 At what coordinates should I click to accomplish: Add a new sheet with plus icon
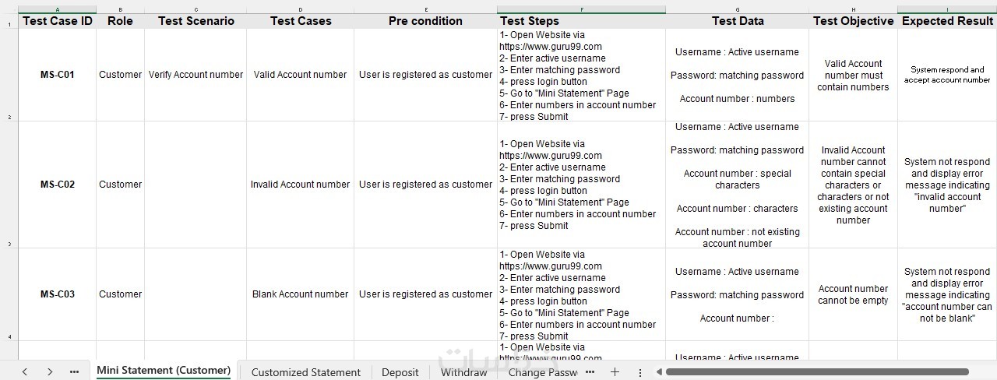(x=615, y=372)
